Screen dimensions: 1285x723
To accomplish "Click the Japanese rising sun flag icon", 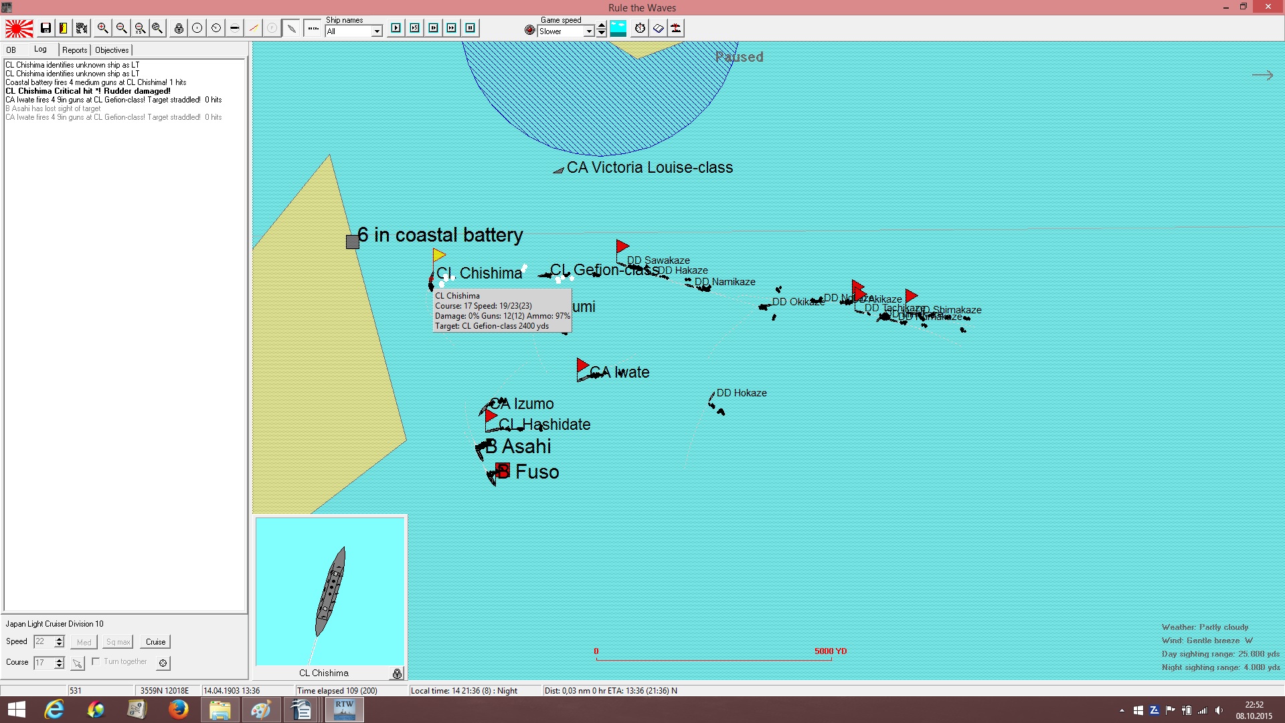I will 19,28.
